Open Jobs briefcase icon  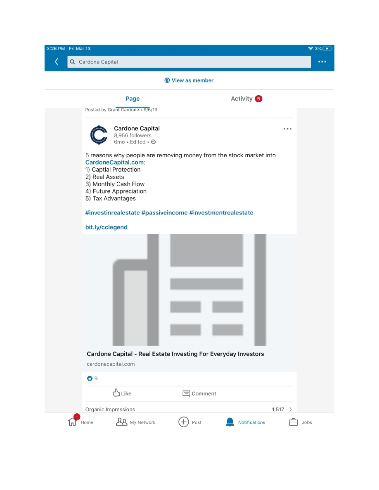(294, 422)
